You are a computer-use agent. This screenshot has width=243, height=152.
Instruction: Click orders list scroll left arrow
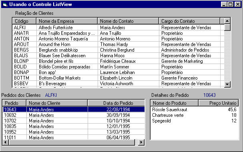(x=6, y=142)
